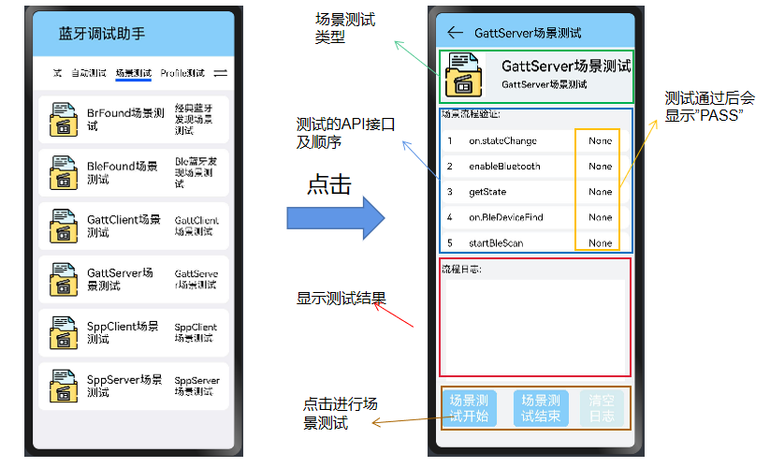Screen dimensions: 770x468
Task: Open the Profile测试 tab
Action: 182,73
